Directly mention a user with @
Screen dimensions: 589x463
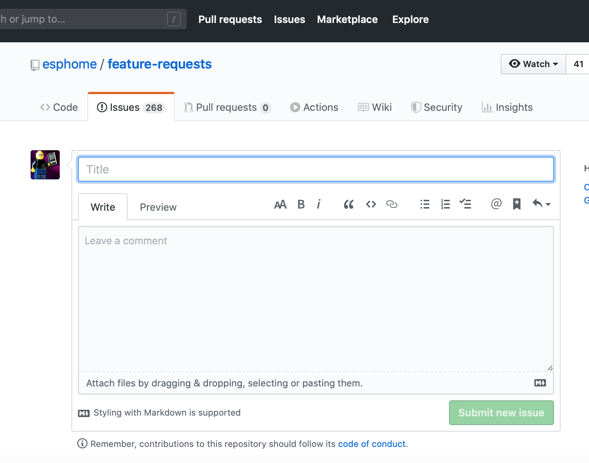(495, 204)
